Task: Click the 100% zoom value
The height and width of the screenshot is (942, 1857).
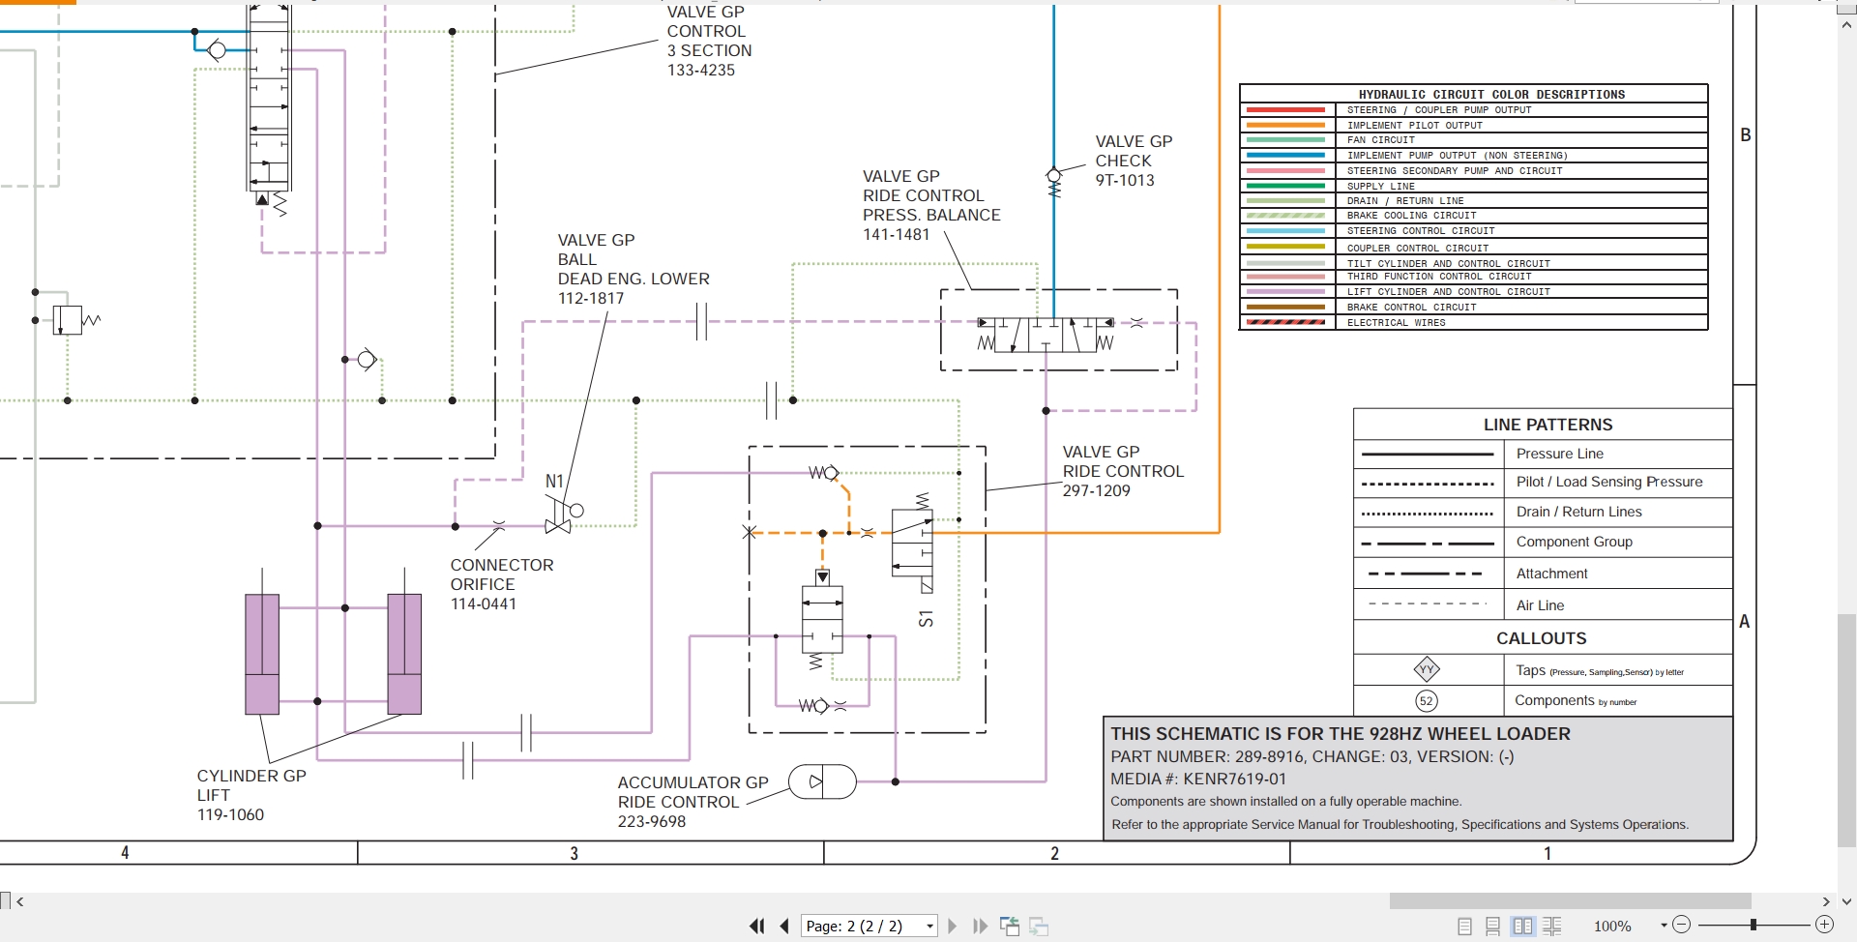Action: pos(1612,926)
